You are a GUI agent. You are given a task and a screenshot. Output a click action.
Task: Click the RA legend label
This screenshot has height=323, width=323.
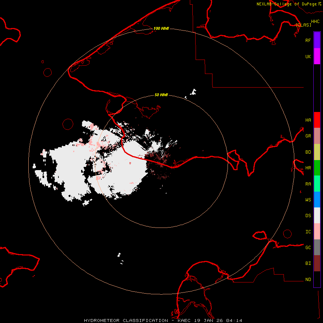(308, 184)
